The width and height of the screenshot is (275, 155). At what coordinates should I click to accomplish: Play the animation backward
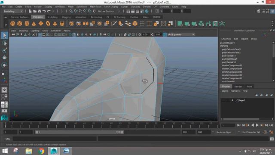point(253,125)
